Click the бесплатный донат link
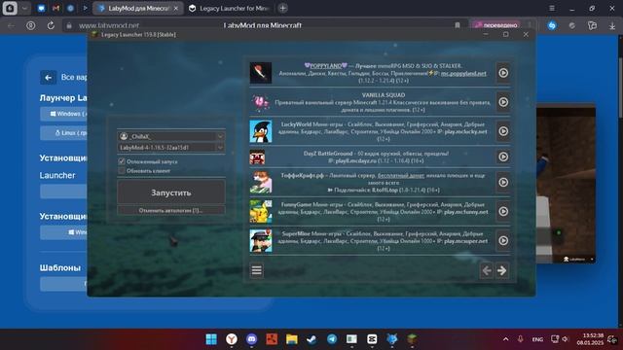Image resolution: width=623 pixels, height=350 pixels. pyautogui.click(x=400, y=175)
